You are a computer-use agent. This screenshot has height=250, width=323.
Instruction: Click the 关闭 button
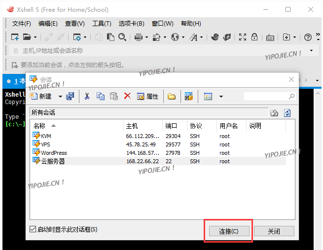pos(274,231)
